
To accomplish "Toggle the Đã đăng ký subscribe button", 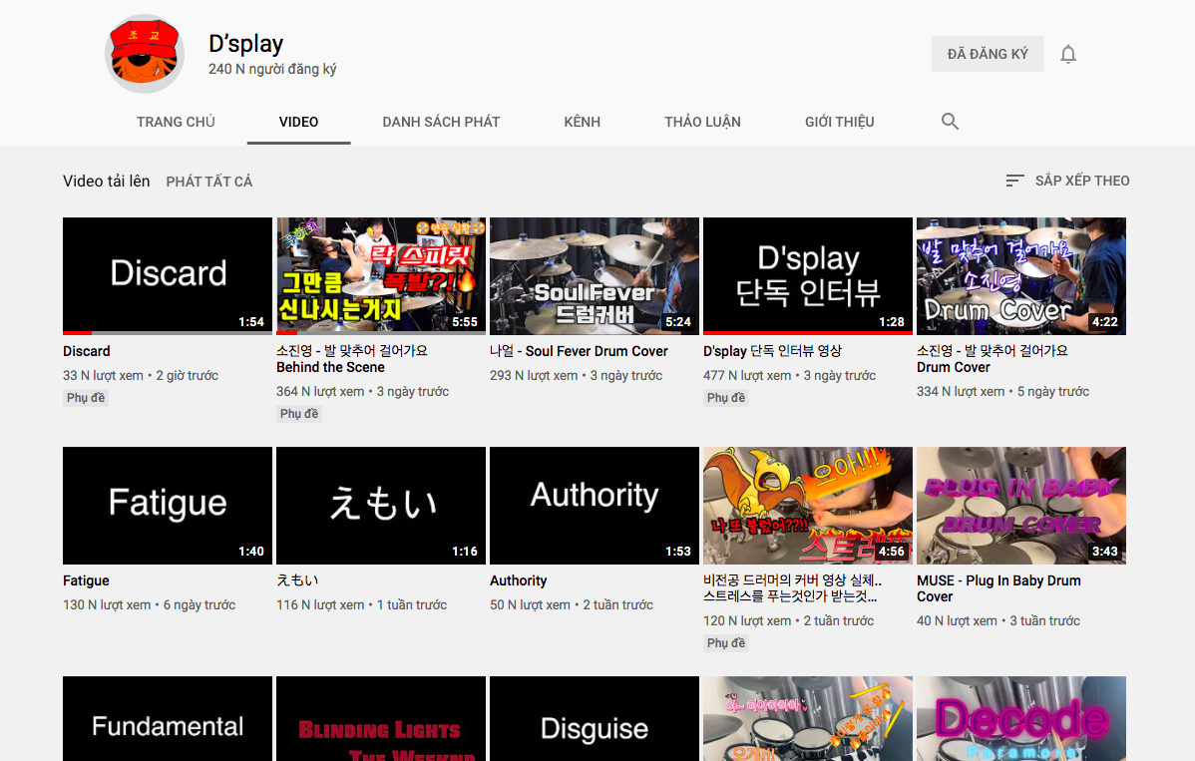I will pos(988,54).
